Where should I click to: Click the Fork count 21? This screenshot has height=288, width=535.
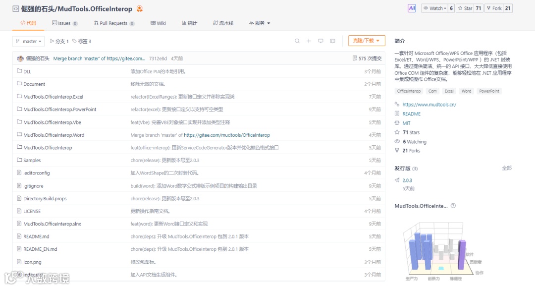(508, 8)
